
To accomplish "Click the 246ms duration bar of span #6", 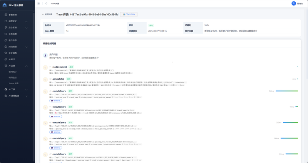I will pyautogui.click(x=290, y=138).
